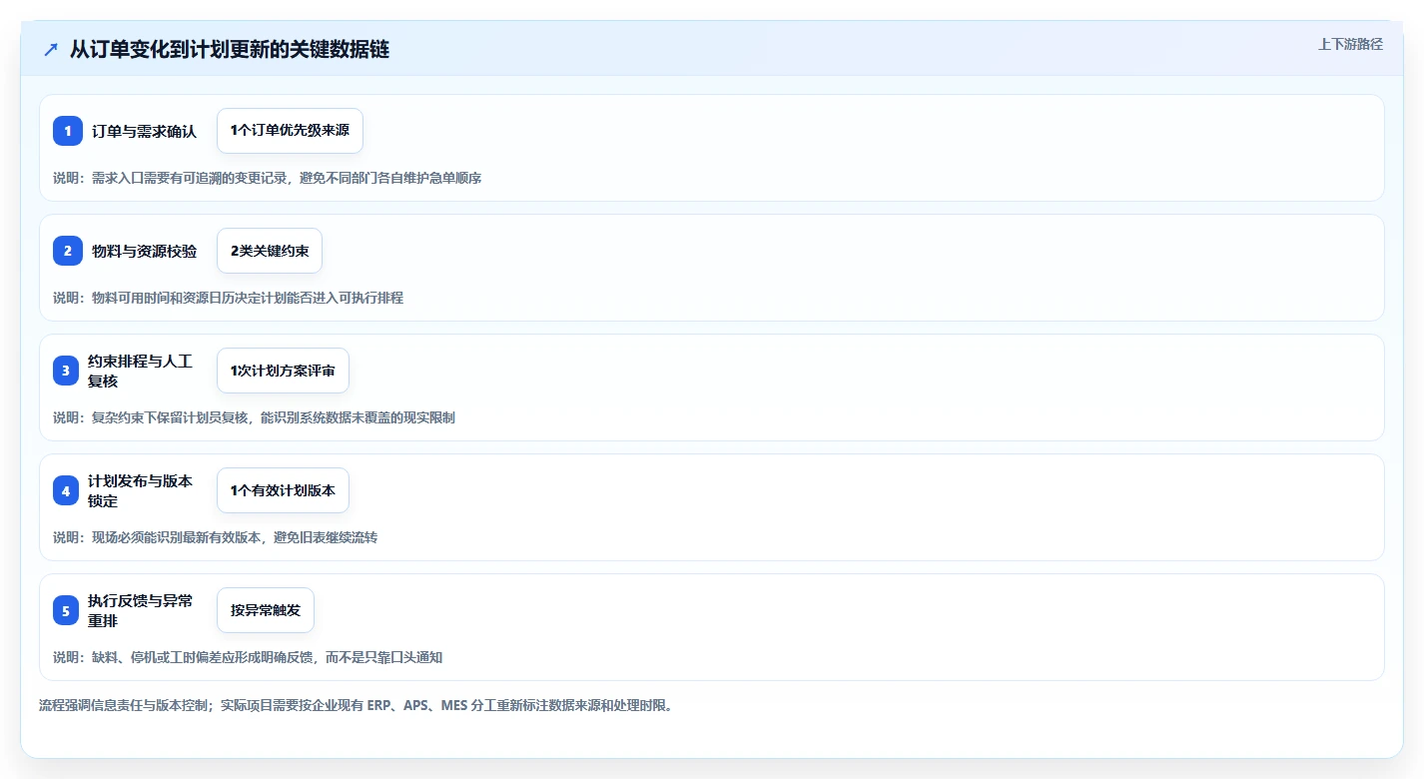Click the step 3 number badge

click(67, 371)
